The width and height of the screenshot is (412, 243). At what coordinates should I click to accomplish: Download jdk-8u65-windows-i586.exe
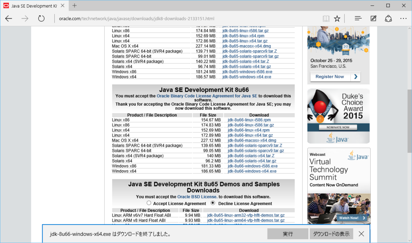click(247, 72)
